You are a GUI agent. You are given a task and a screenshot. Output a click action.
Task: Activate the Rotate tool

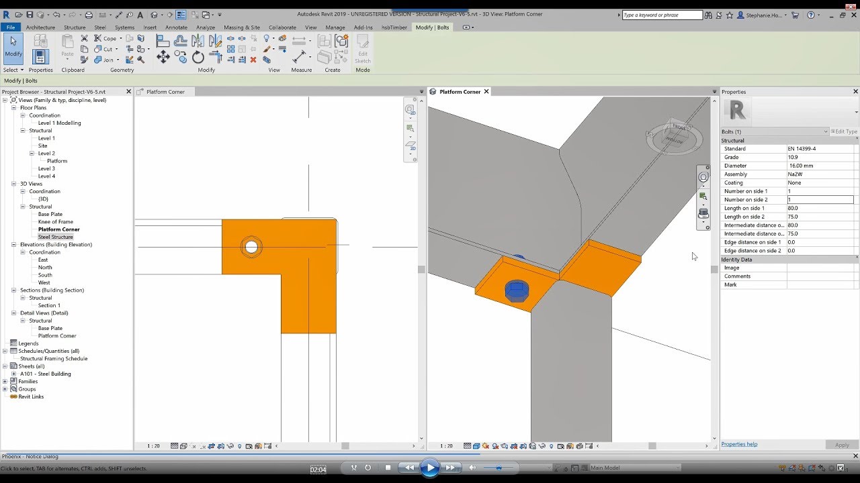pyautogui.click(x=198, y=58)
